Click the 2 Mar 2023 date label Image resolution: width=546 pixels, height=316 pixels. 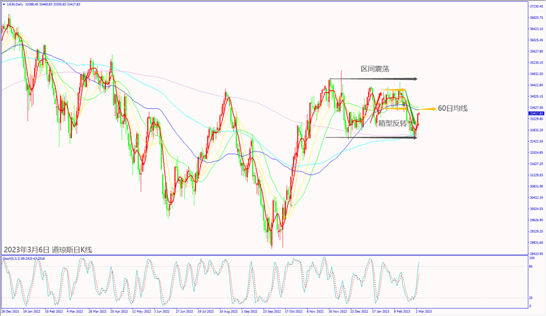click(422, 312)
